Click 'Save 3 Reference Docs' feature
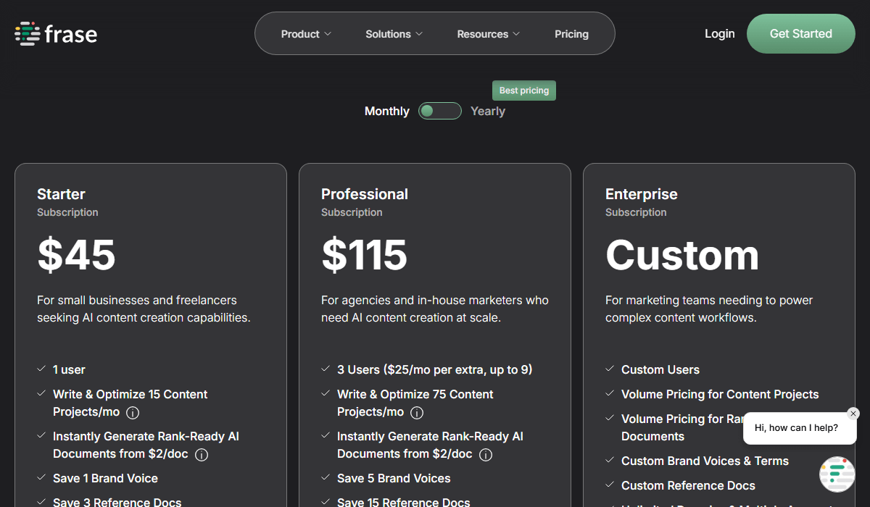Image resolution: width=870 pixels, height=507 pixels. pos(117,502)
